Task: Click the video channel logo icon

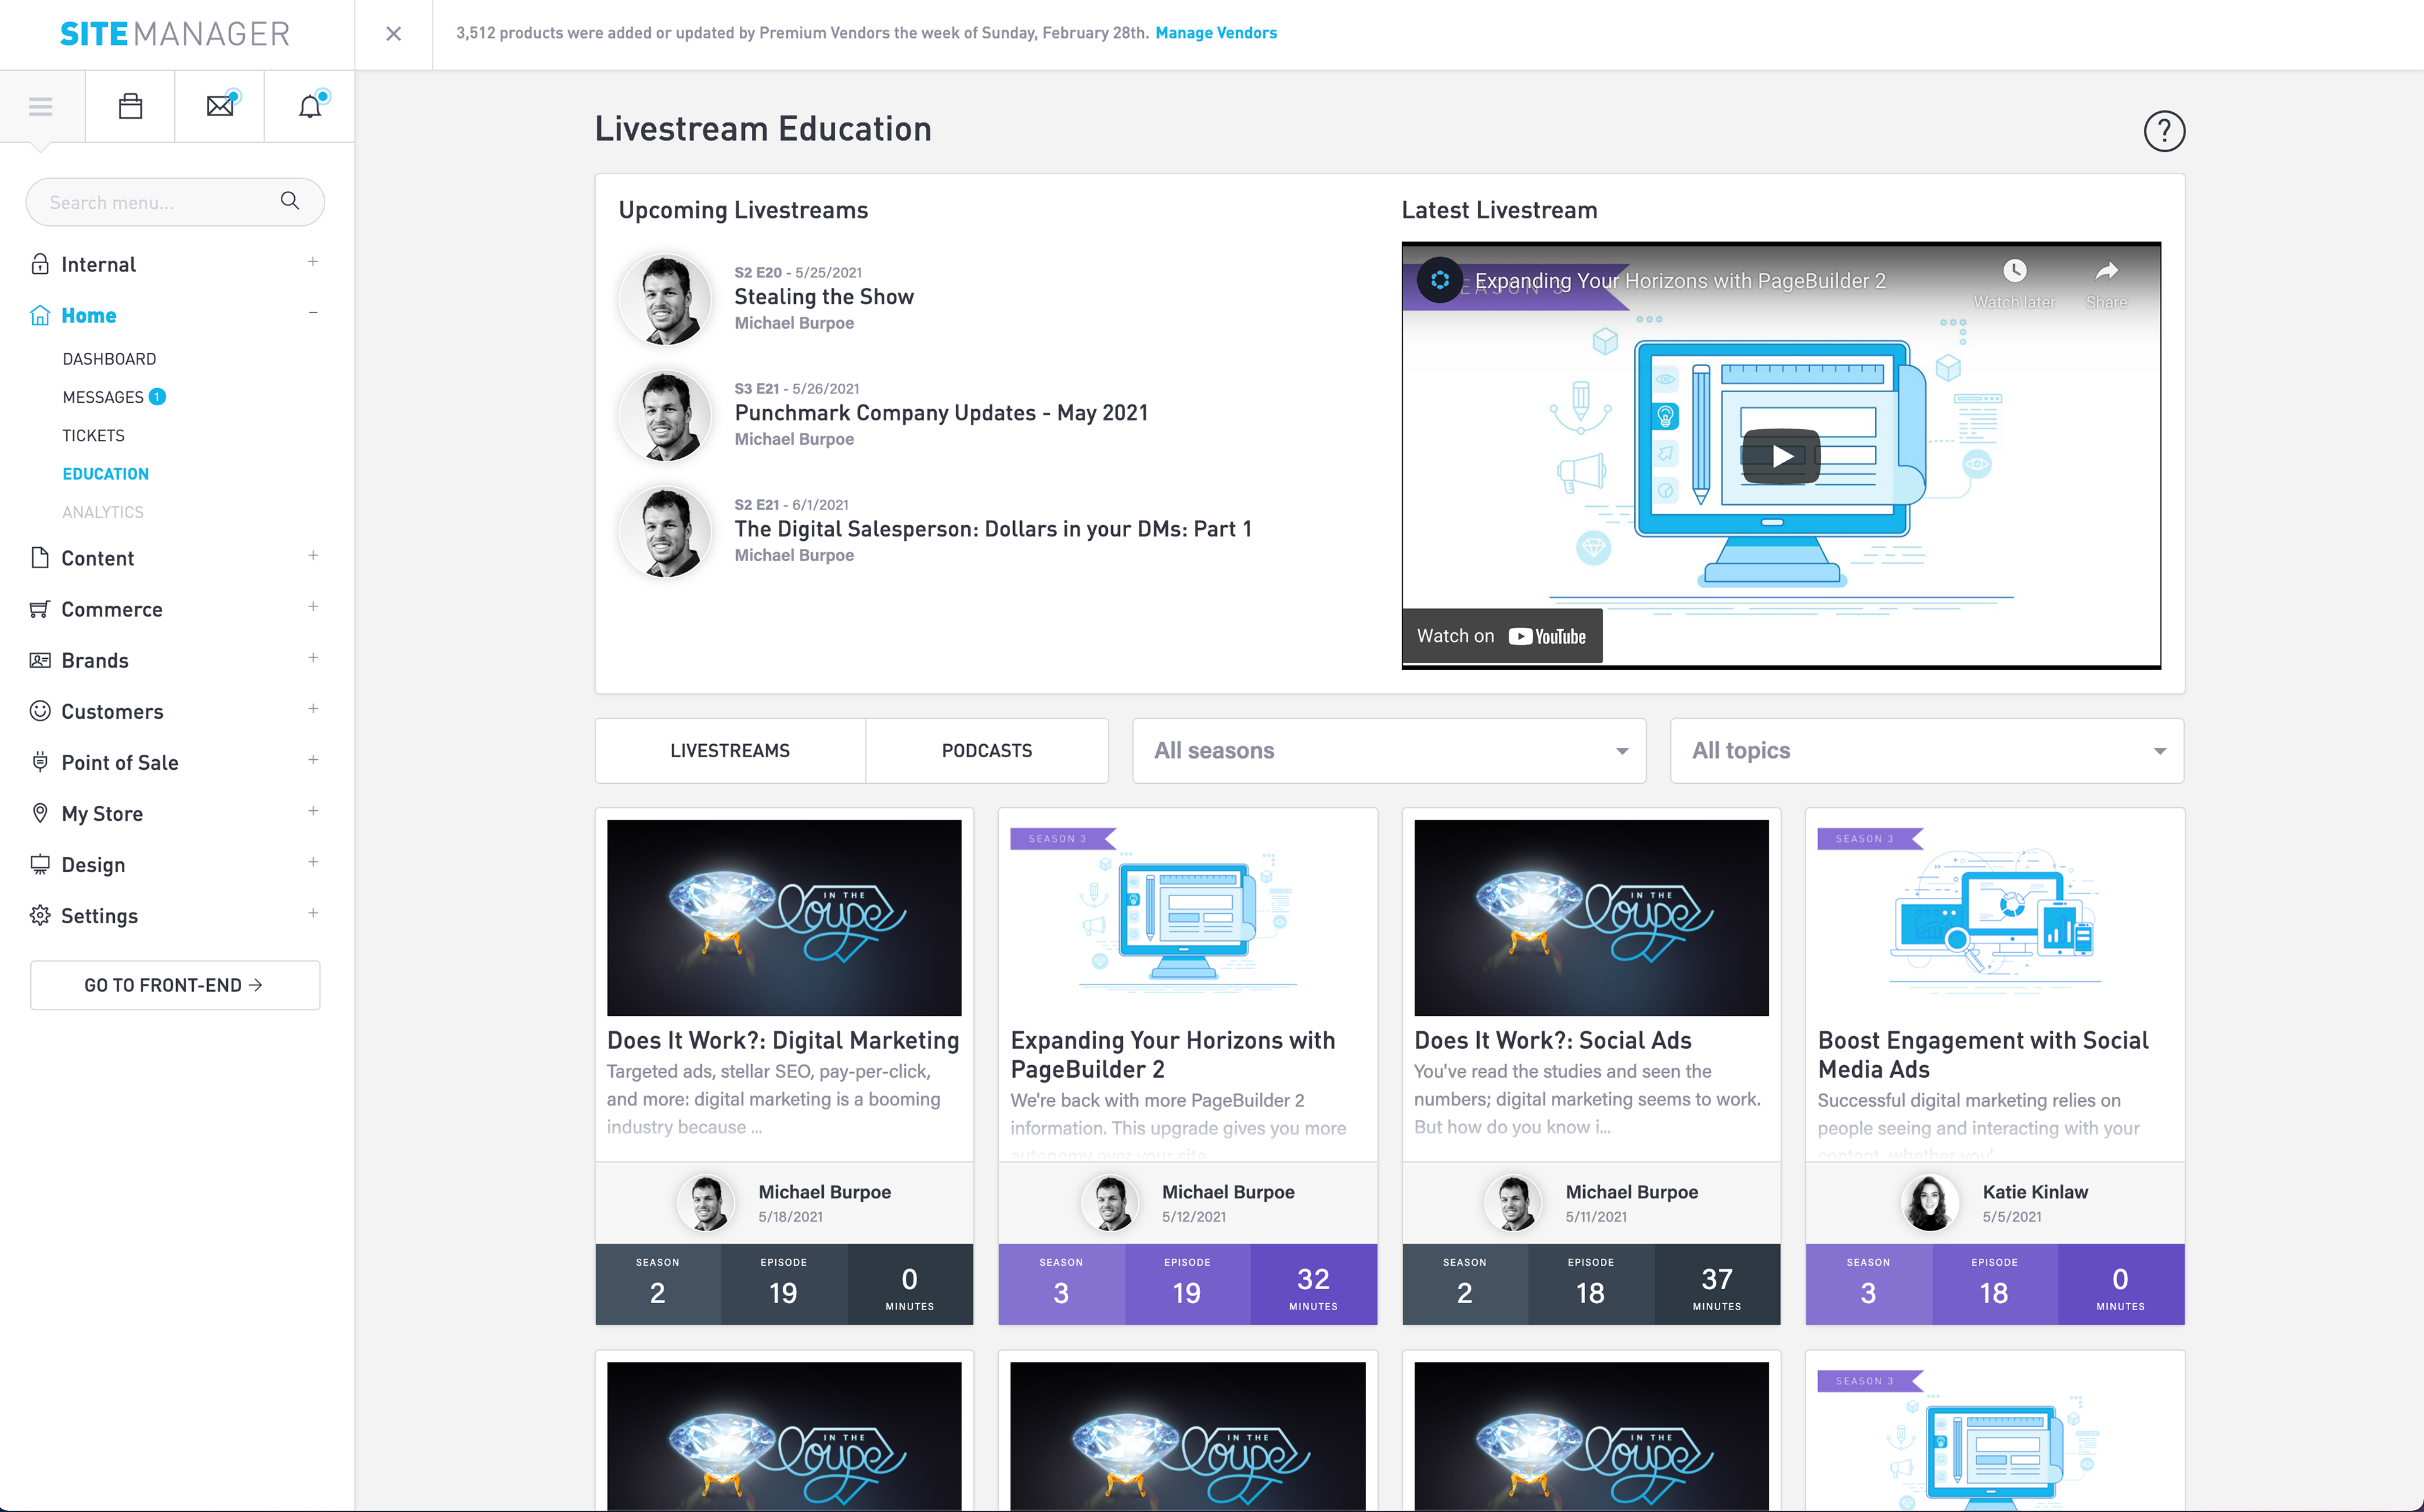Action: (1440, 281)
